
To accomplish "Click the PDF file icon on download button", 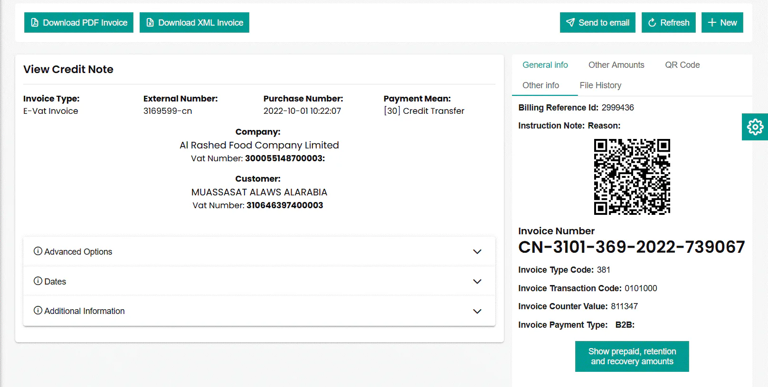I will (35, 23).
